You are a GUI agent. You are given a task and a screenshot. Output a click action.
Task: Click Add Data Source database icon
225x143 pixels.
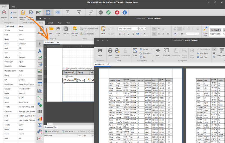(75, 29)
